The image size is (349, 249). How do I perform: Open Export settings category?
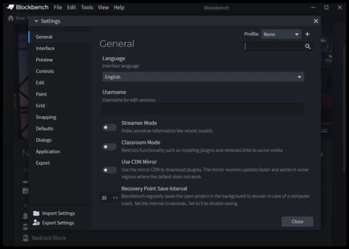[60, 163]
